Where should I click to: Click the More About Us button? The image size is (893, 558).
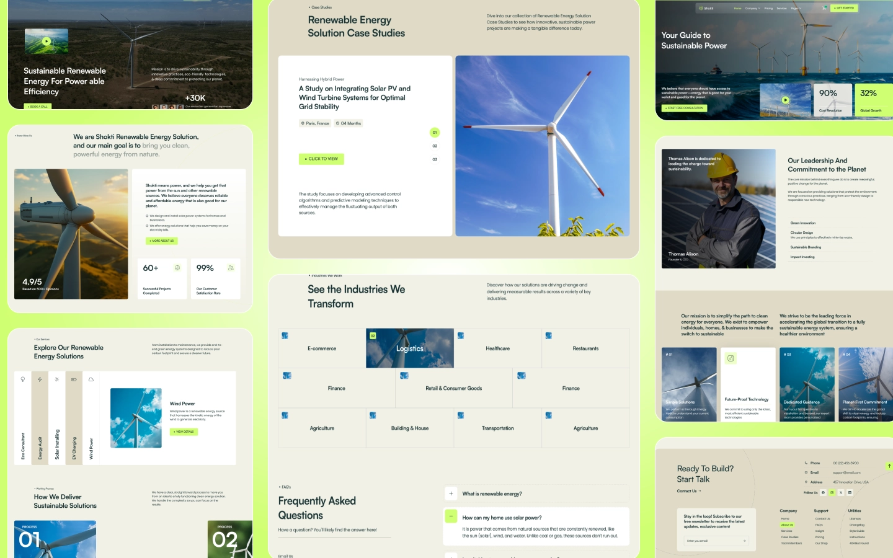point(162,241)
